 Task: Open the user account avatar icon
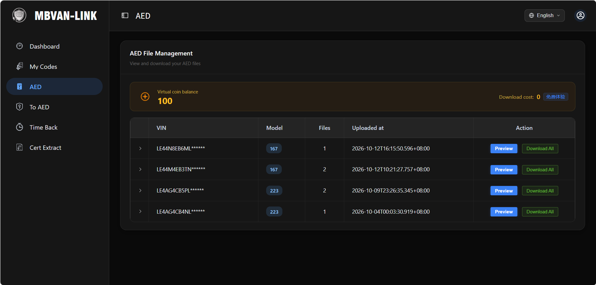(580, 16)
